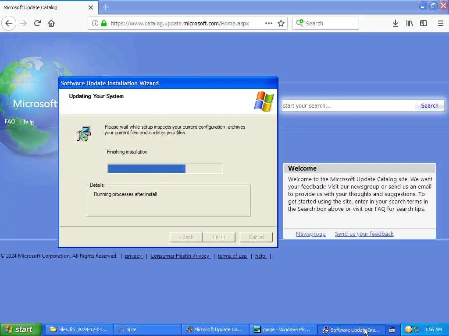The height and width of the screenshot is (336, 449).
Task: Click the Welcome heading in info box
Action: point(302,168)
